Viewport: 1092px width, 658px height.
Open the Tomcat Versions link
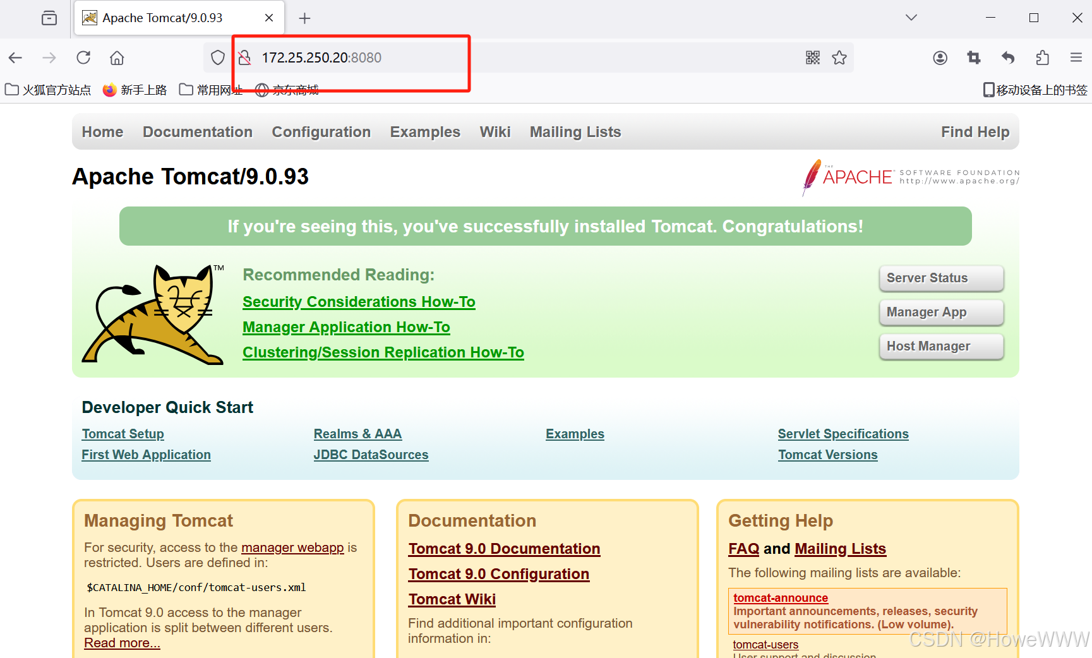click(x=828, y=455)
